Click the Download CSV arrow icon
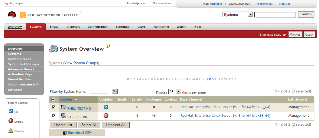 (x=65, y=133)
